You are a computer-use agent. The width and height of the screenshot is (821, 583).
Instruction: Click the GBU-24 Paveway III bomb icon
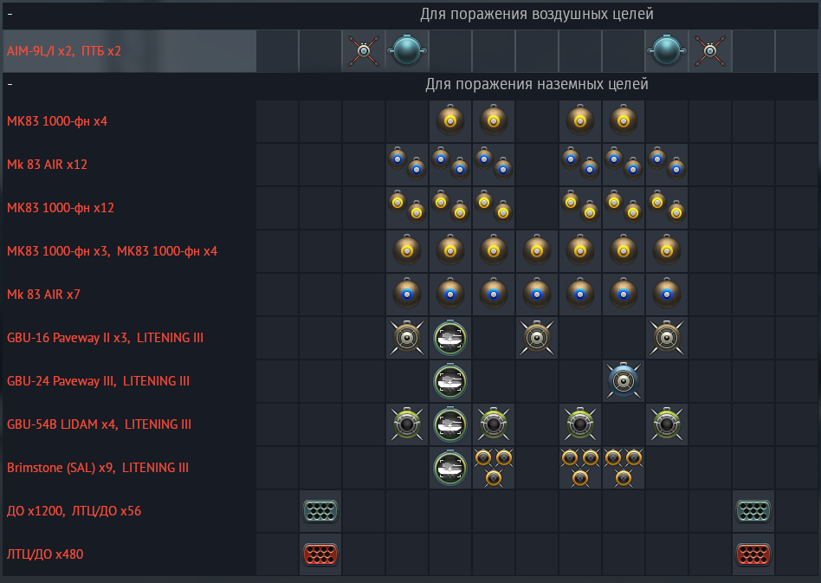click(624, 381)
